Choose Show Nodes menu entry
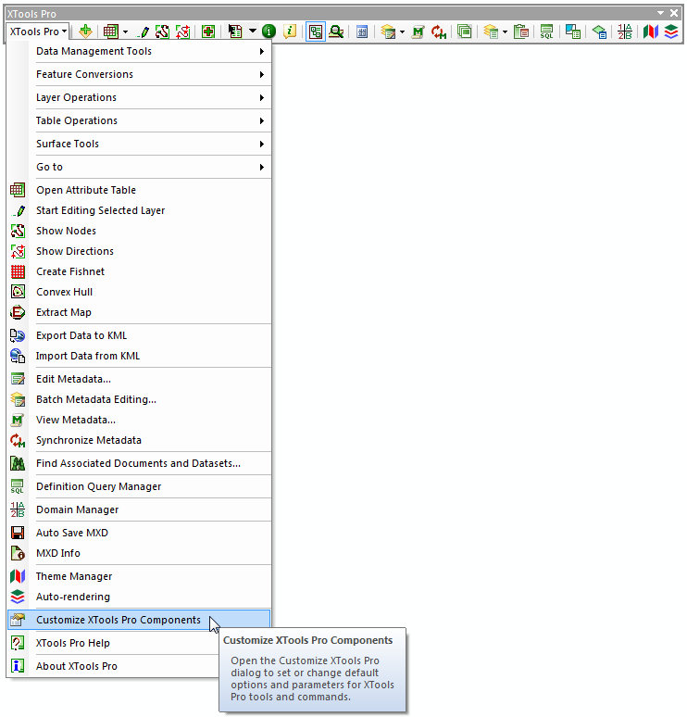Image resolution: width=687 pixels, height=717 pixels. pos(140,231)
